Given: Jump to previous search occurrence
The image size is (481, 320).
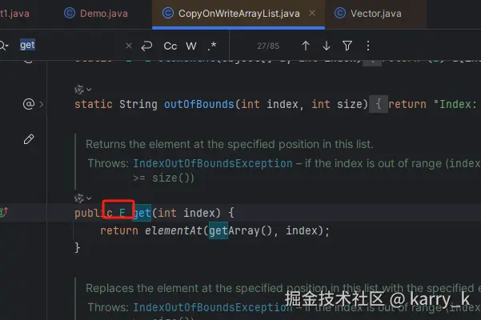Looking at the screenshot, I should pos(305,46).
